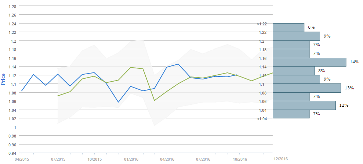Click the >1.22 bin label
Image resolution: width=363 pixels, height=164 pixels.
click(x=262, y=24)
